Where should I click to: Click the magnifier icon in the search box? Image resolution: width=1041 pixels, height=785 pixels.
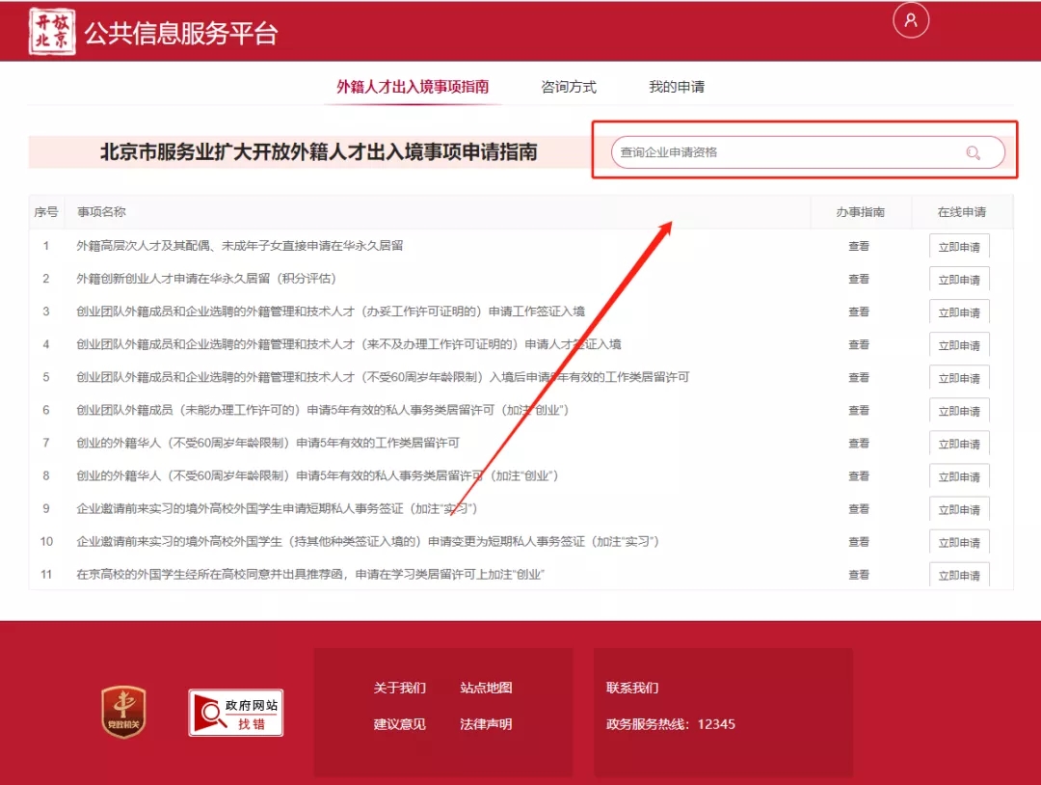974,152
